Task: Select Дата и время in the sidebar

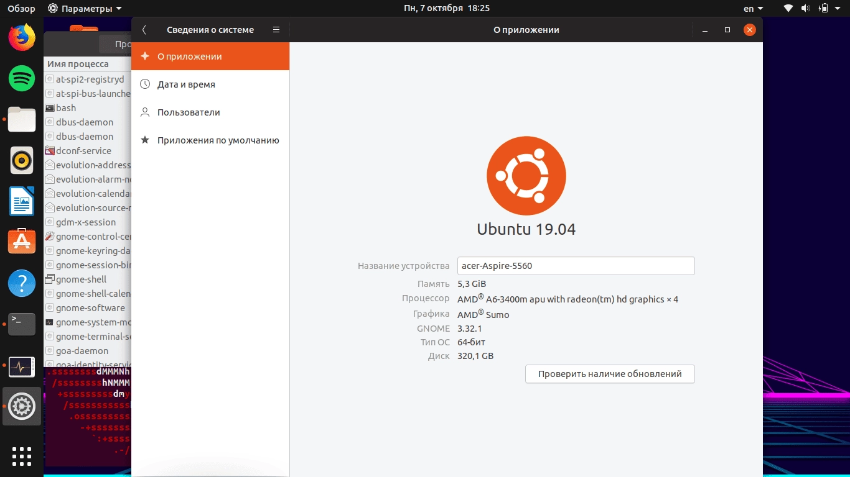Action: pyautogui.click(x=210, y=84)
